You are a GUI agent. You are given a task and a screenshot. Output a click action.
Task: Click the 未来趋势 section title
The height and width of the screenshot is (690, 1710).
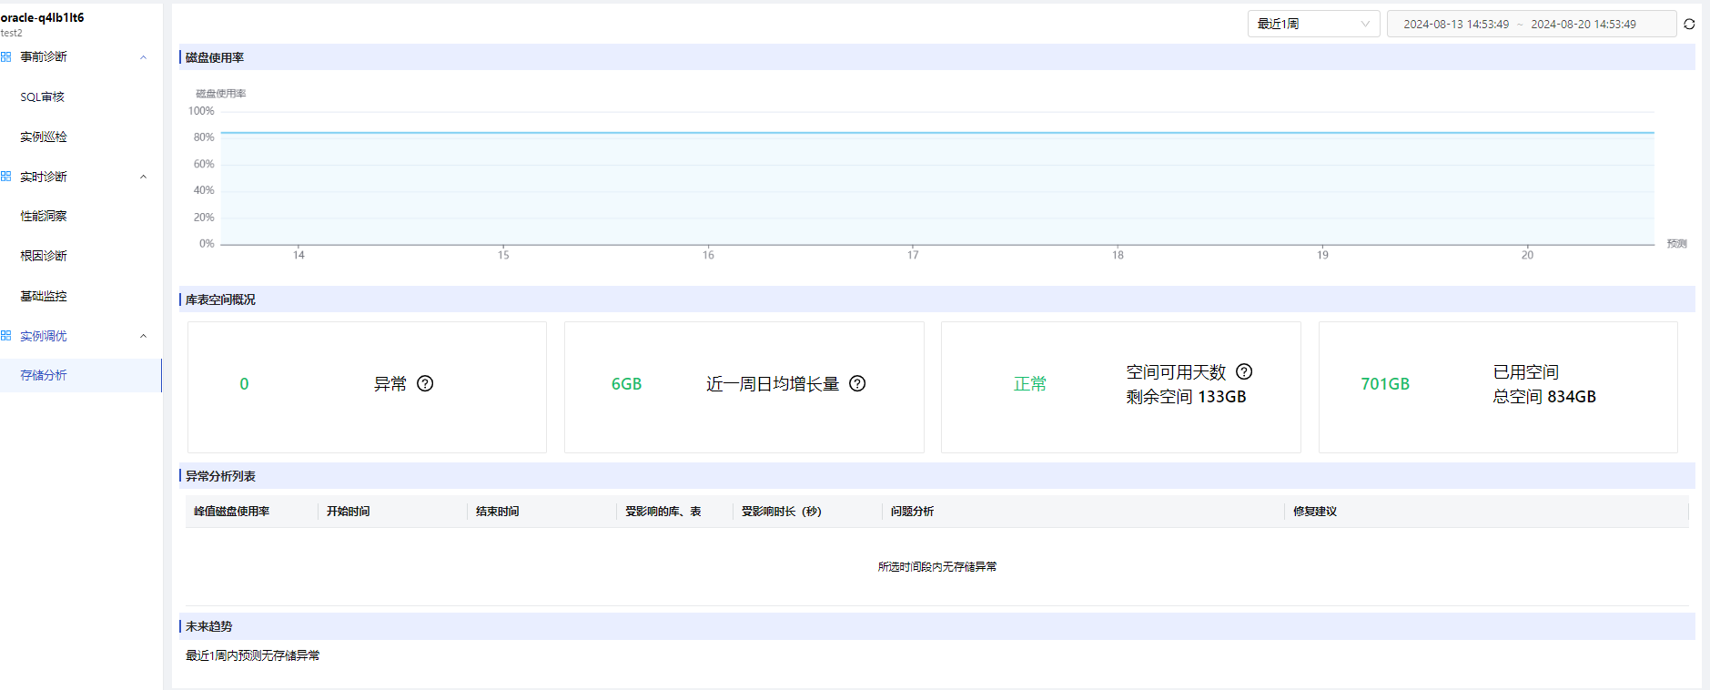208,626
